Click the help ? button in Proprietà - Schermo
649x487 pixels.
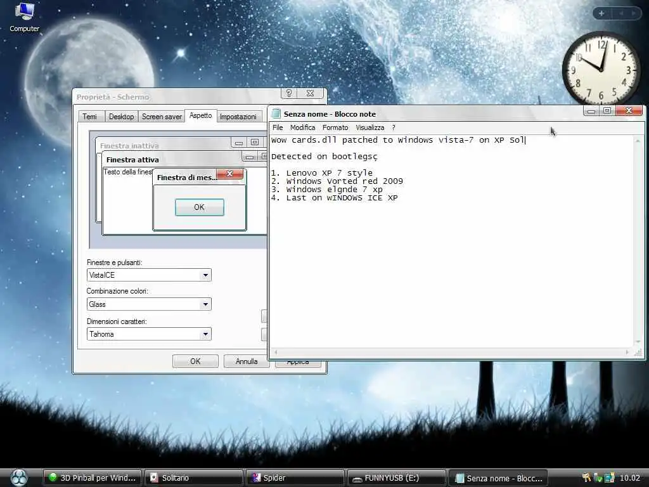289,93
